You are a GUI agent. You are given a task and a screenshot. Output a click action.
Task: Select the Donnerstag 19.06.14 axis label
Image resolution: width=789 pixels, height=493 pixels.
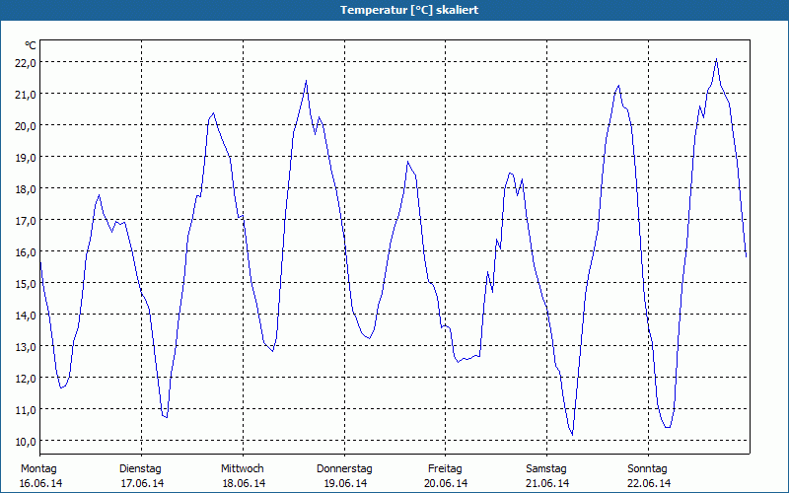click(x=344, y=476)
